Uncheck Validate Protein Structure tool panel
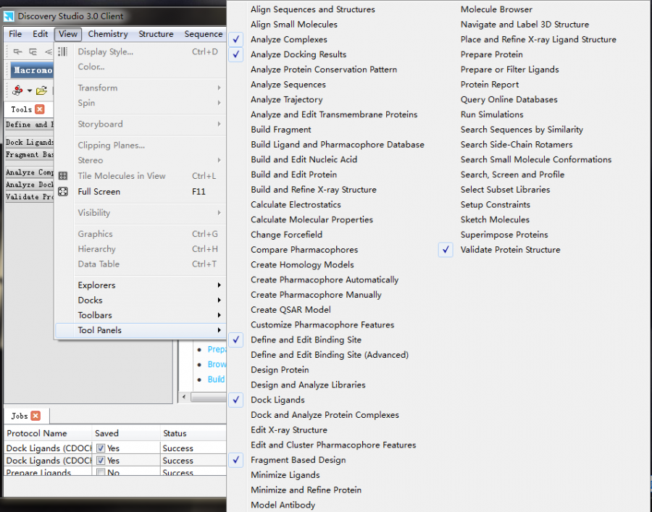652x512 pixels. click(446, 250)
